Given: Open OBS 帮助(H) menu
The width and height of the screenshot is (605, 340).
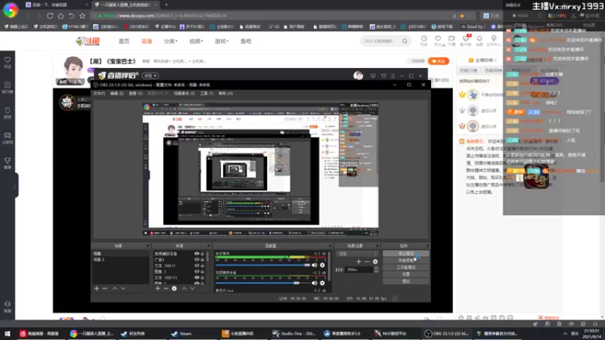Looking at the screenshot, I should click(225, 93).
